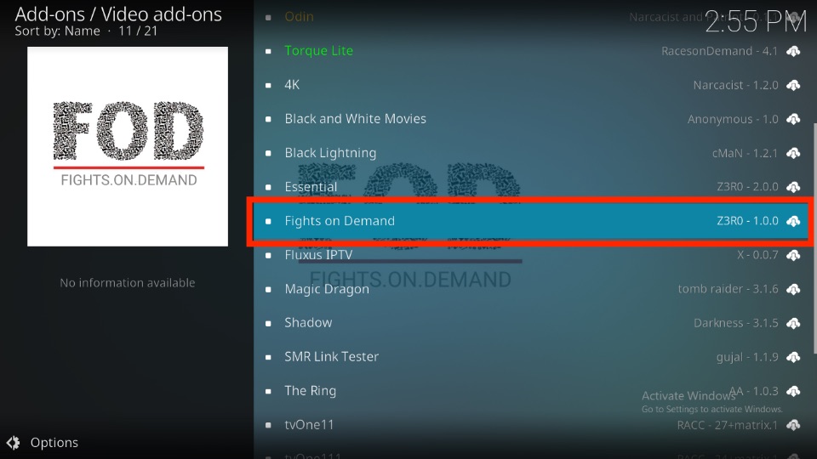Click the gujal - 1.1.9 version text

(747, 357)
